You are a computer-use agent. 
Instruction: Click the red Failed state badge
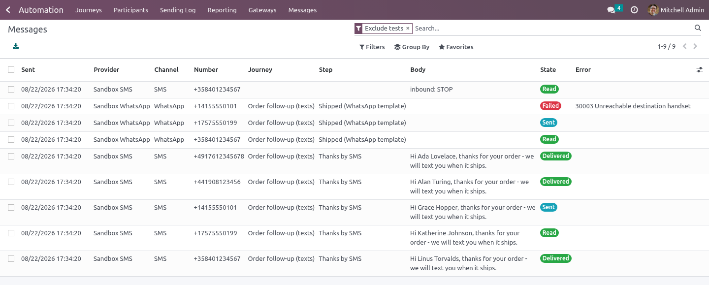pyautogui.click(x=550, y=106)
